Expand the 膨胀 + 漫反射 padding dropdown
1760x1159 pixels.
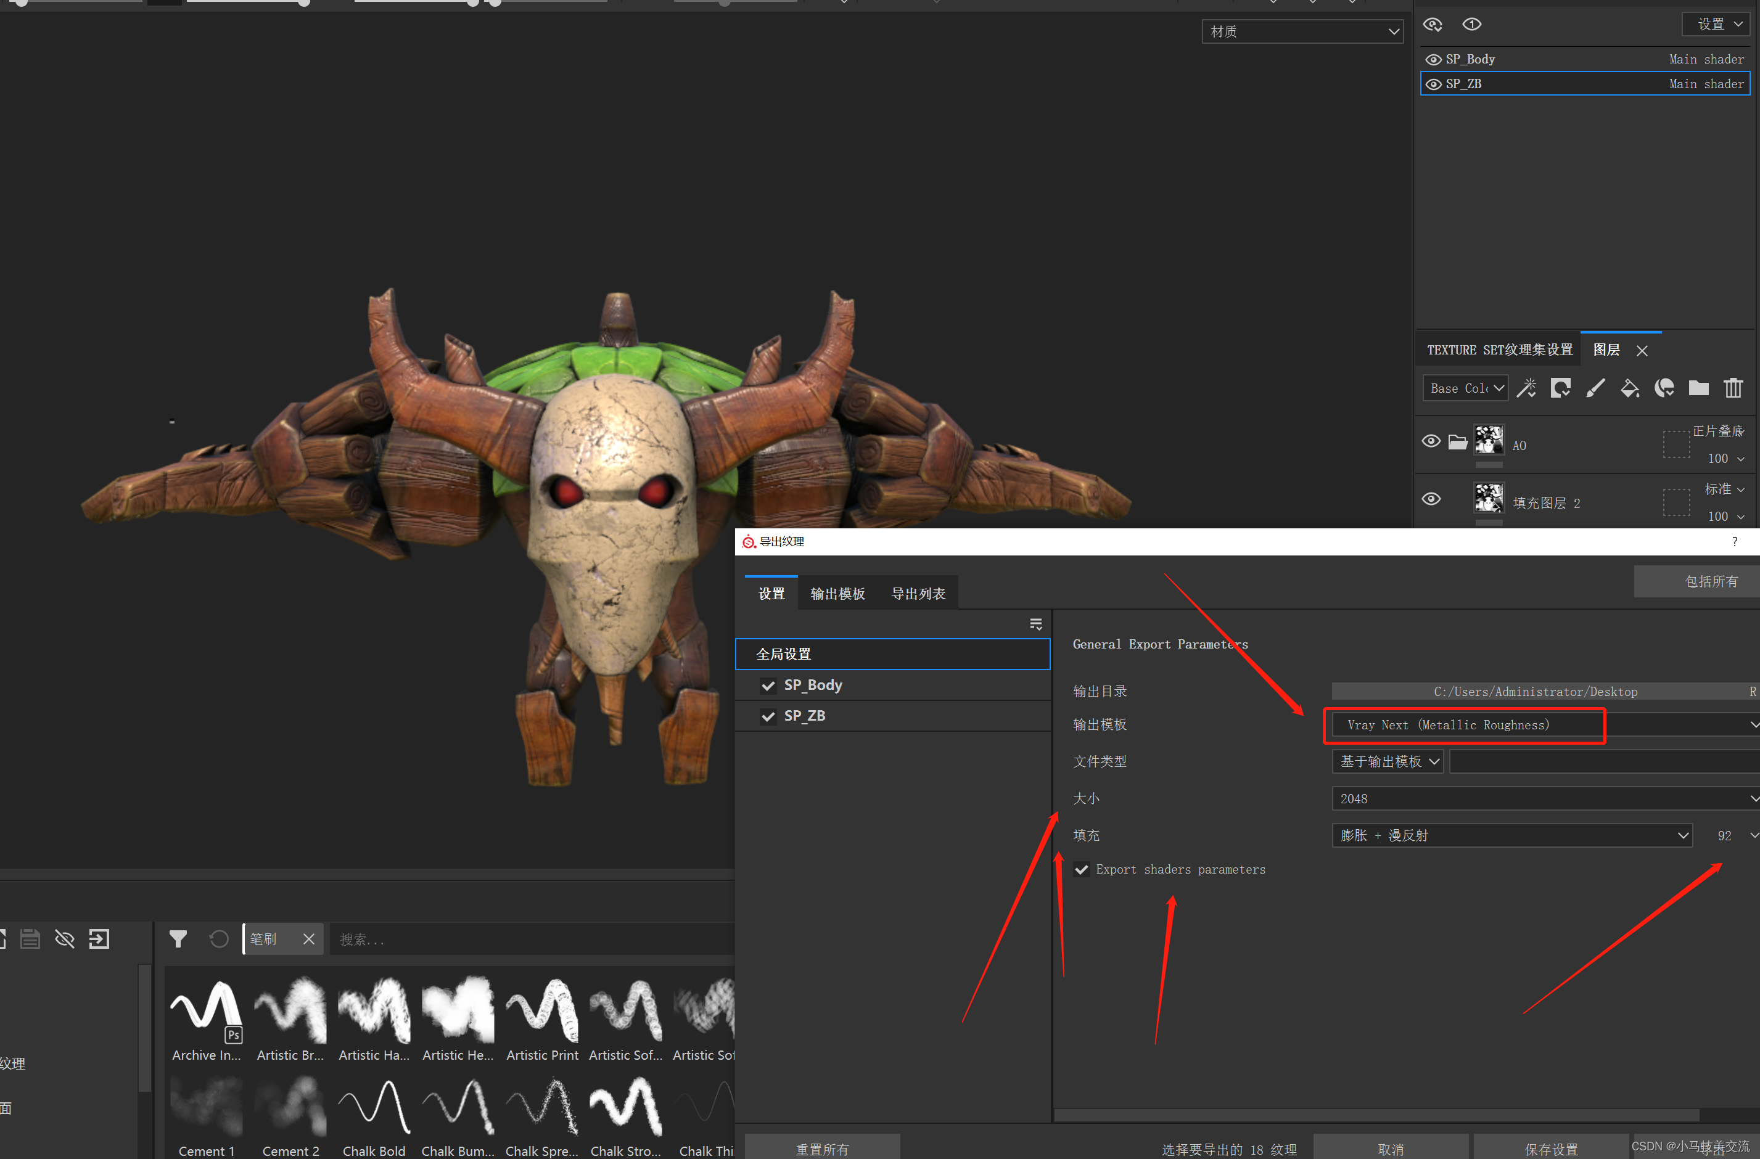pos(1511,835)
